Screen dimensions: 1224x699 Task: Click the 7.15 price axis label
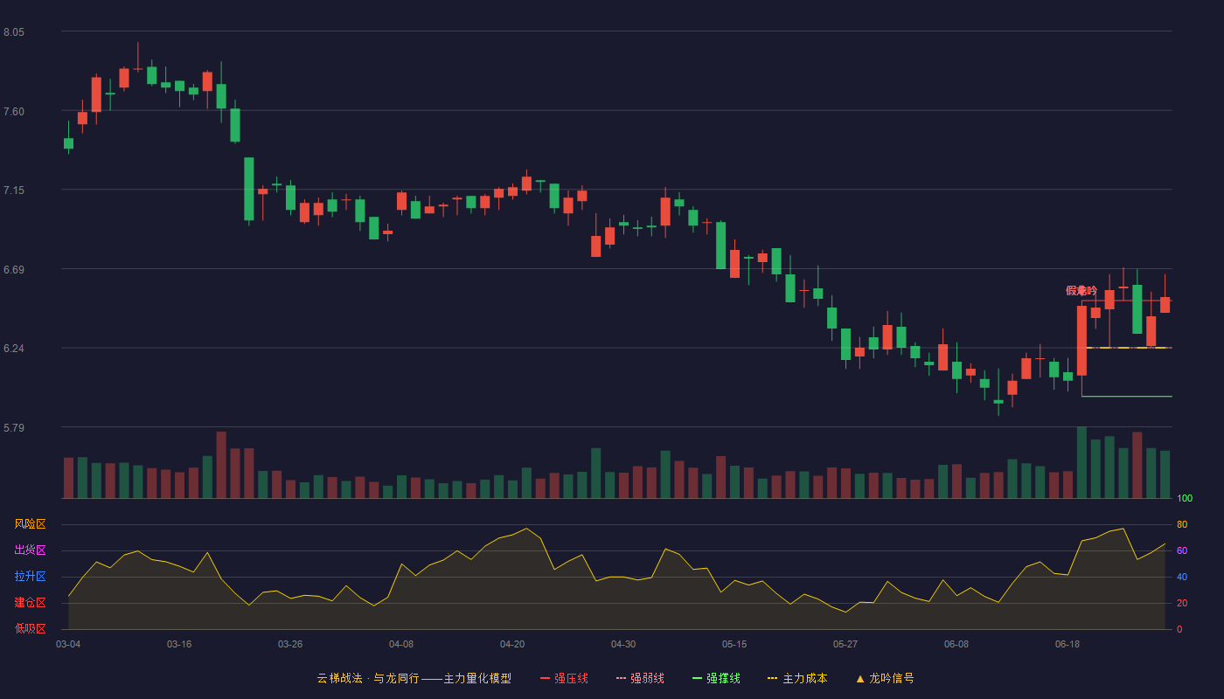point(14,190)
